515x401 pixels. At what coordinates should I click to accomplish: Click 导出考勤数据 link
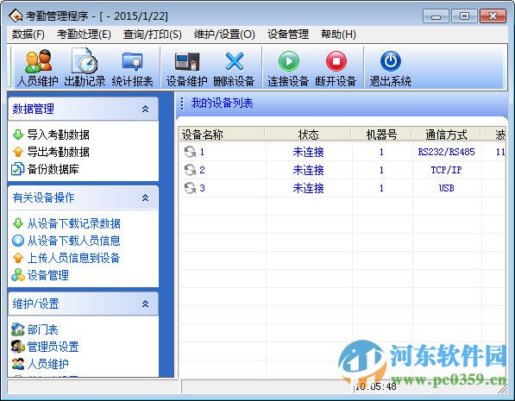(58, 152)
